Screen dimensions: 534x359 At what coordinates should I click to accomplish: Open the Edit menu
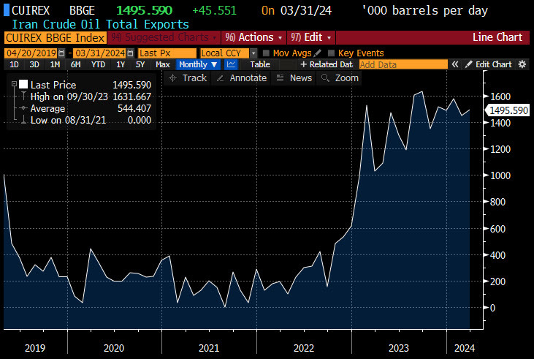[x=311, y=37]
